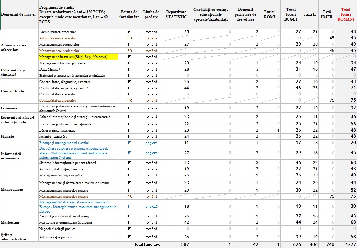Select the Total facultate label cell
Screen dimensions: 357x248
tap(148, 244)
